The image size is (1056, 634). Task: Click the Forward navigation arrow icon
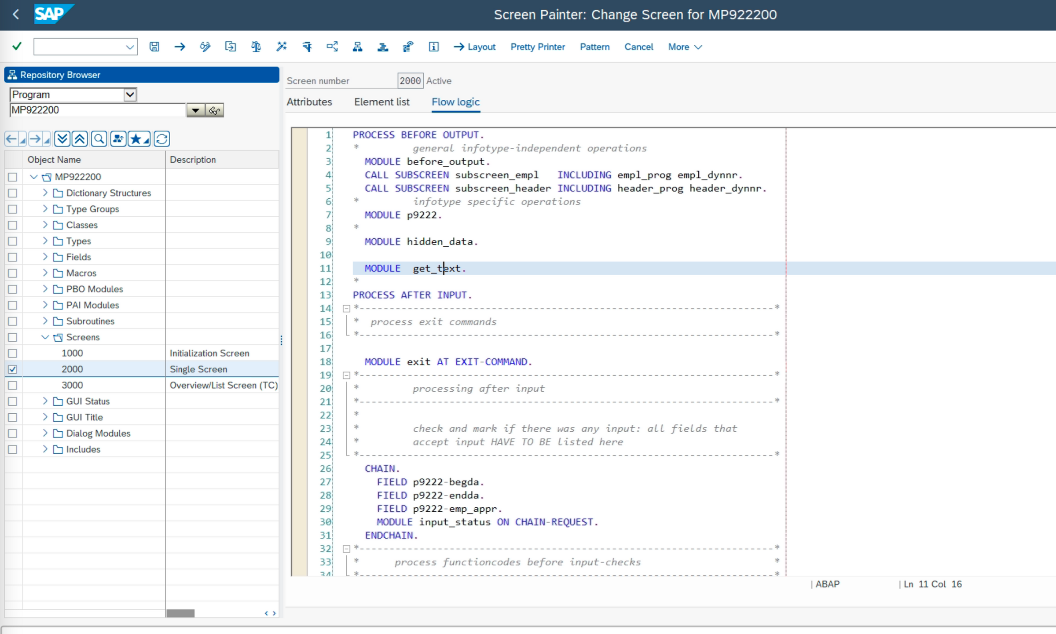point(36,138)
